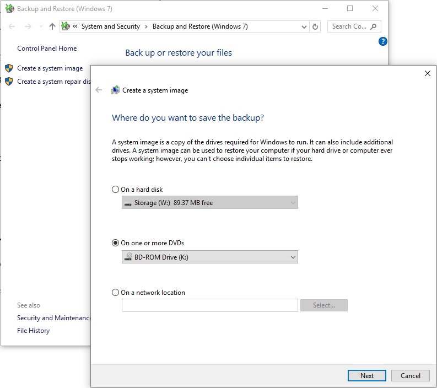
Task: Close the Backup and Restore window
Action: 375,9
